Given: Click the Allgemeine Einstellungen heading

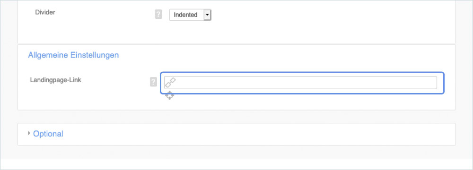Looking at the screenshot, I should [73, 55].
